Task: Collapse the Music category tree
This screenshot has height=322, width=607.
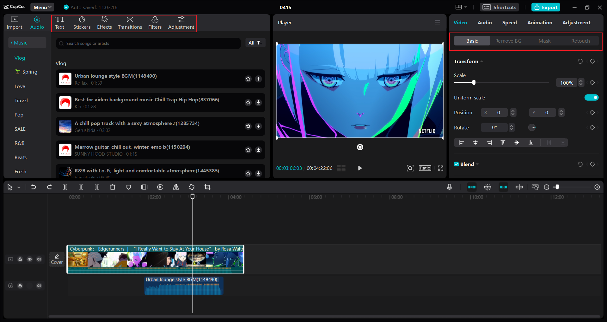Action: (11, 43)
